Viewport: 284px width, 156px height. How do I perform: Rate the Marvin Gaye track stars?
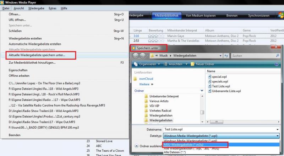156,36
